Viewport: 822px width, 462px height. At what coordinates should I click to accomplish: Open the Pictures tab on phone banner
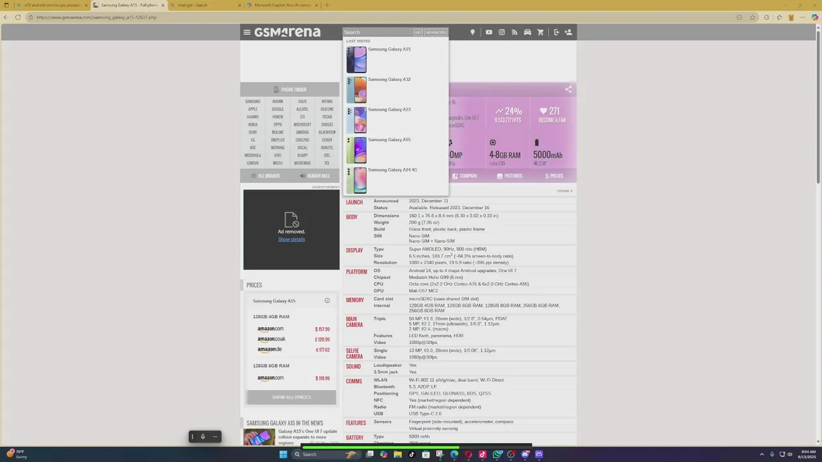[509, 176]
